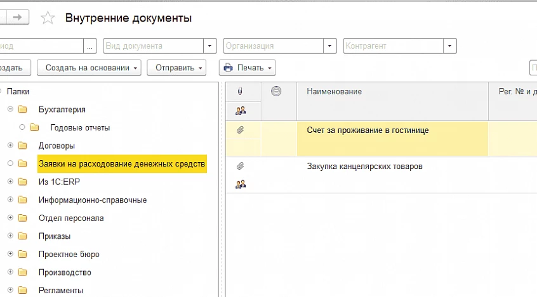Open the Отправить dropdown button
This screenshot has width=537, height=297.
click(176, 68)
